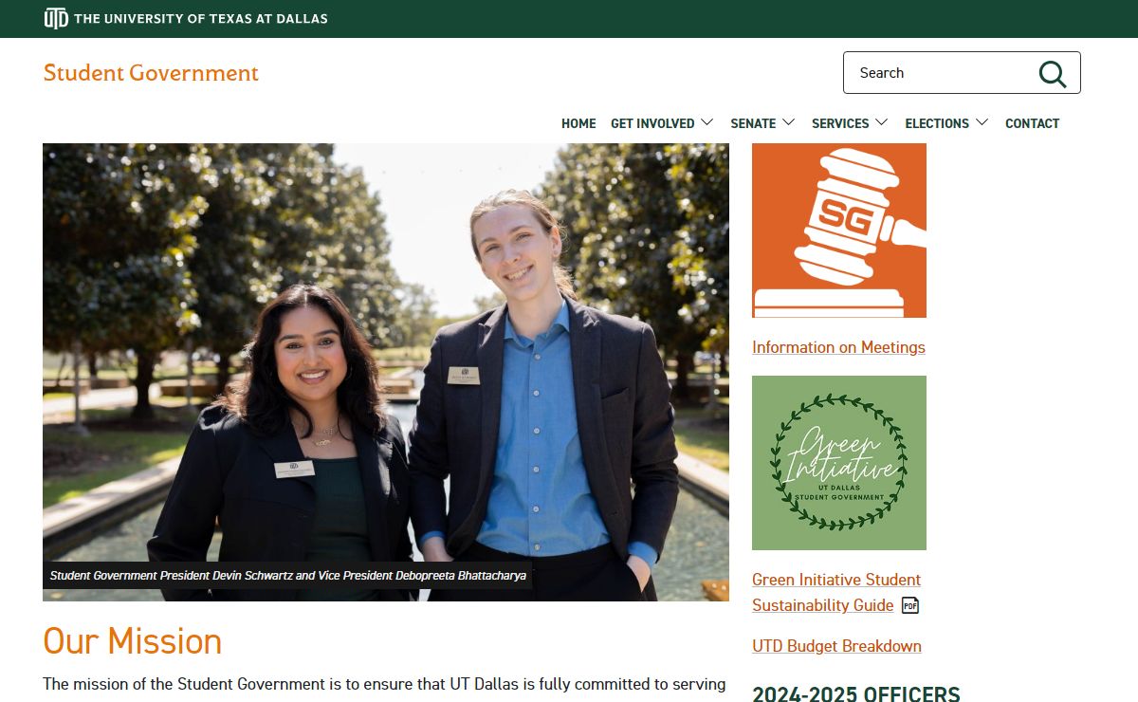Expand the Get Involved menu chevron
The height and width of the screenshot is (702, 1138).
tap(707, 122)
